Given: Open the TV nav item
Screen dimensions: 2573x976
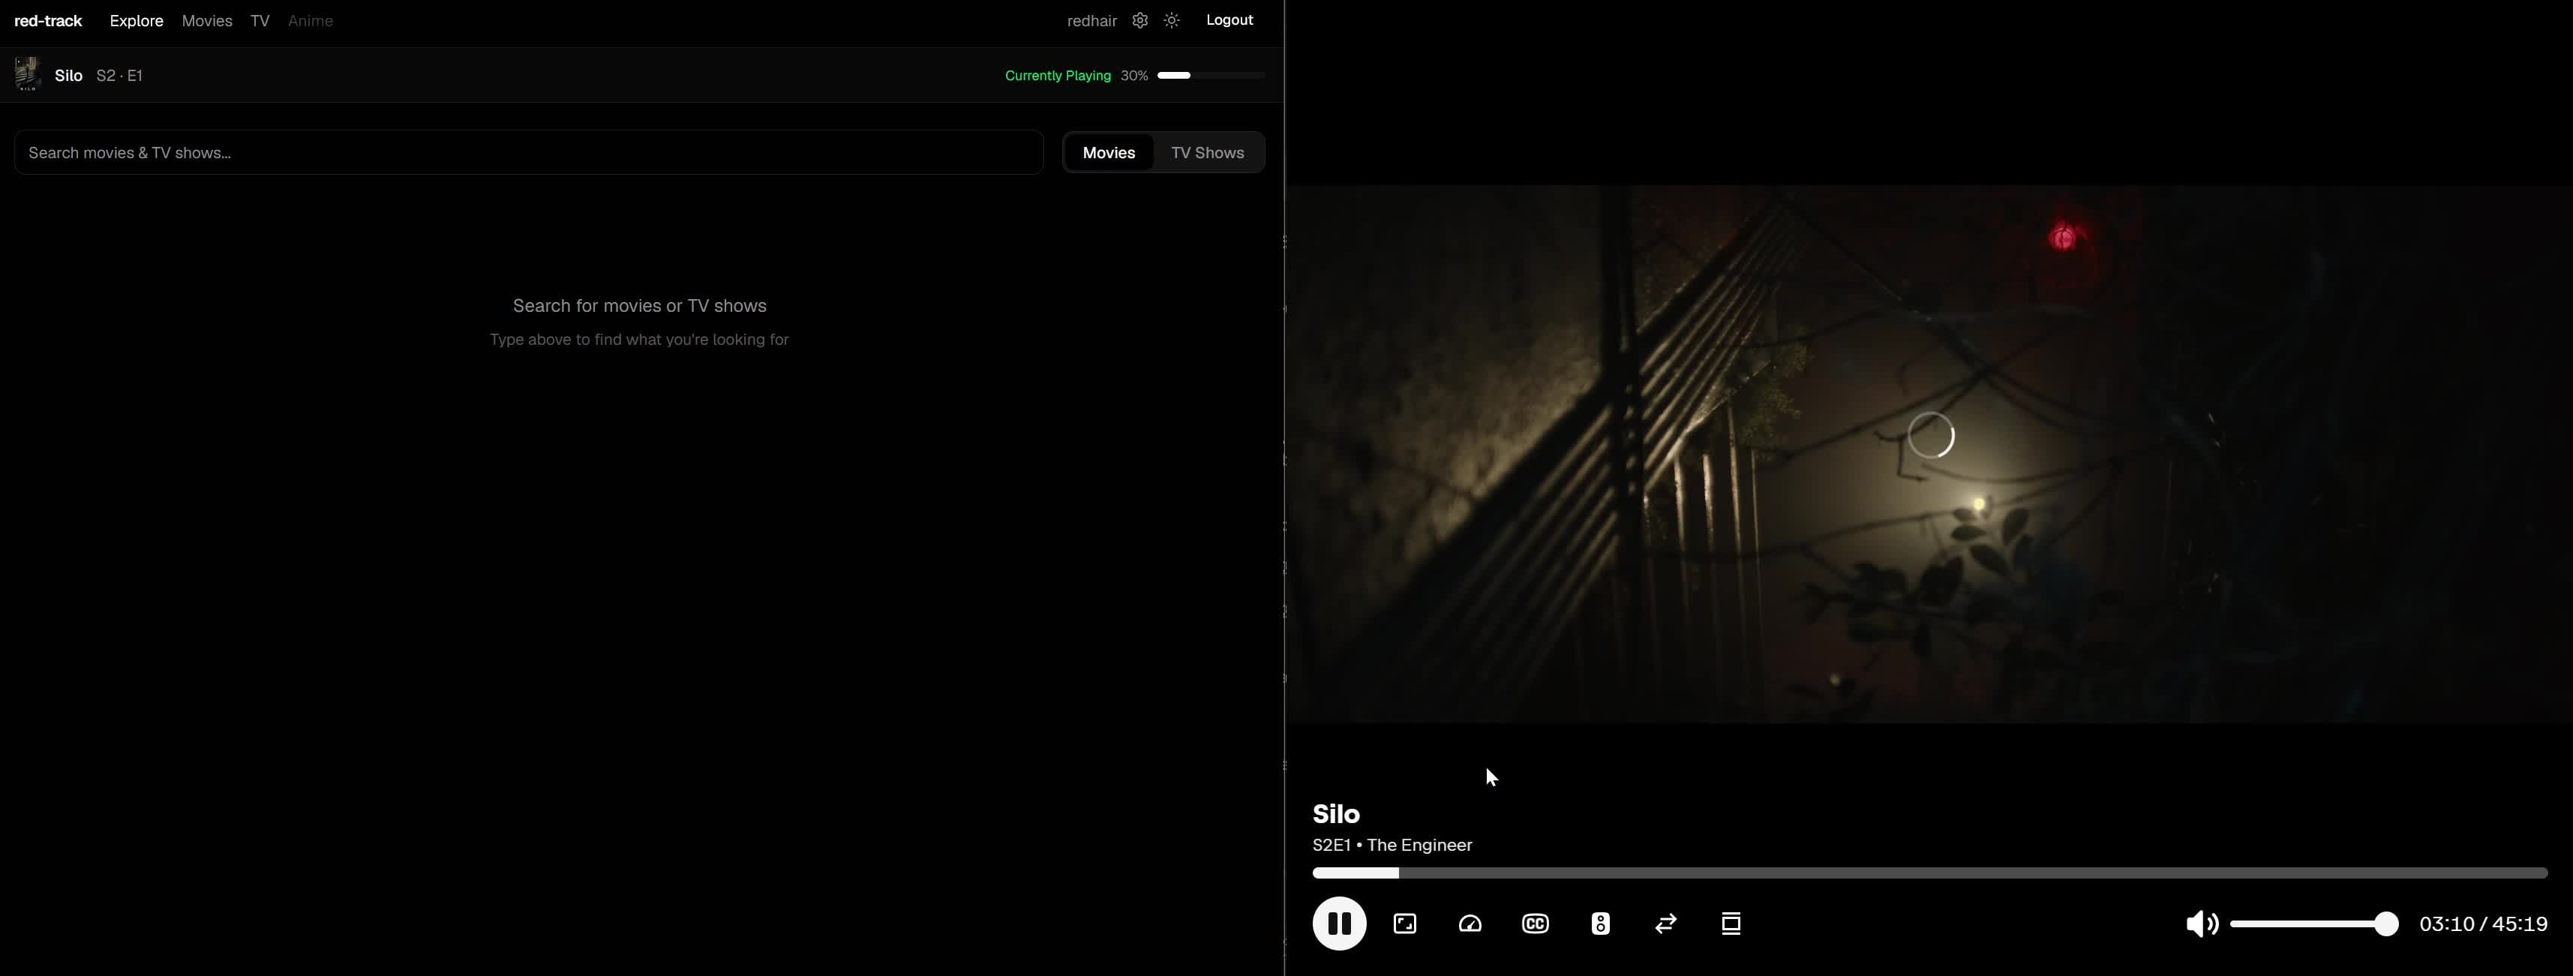Looking at the screenshot, I should coord(260,20).
